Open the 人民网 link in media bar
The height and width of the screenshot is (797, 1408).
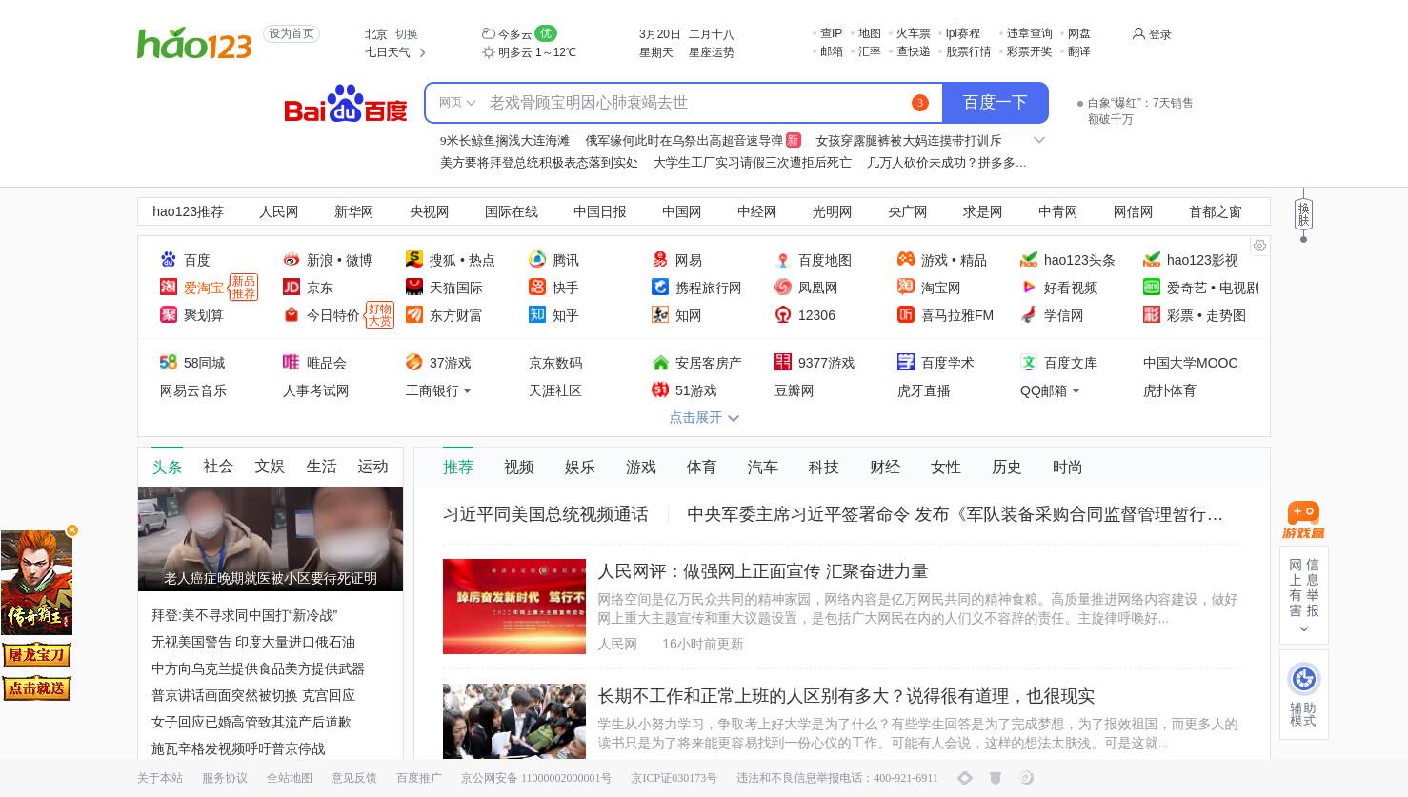(x=278, y=211)
